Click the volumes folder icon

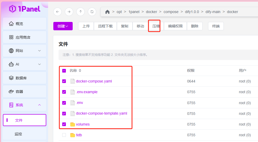point(73,124)
